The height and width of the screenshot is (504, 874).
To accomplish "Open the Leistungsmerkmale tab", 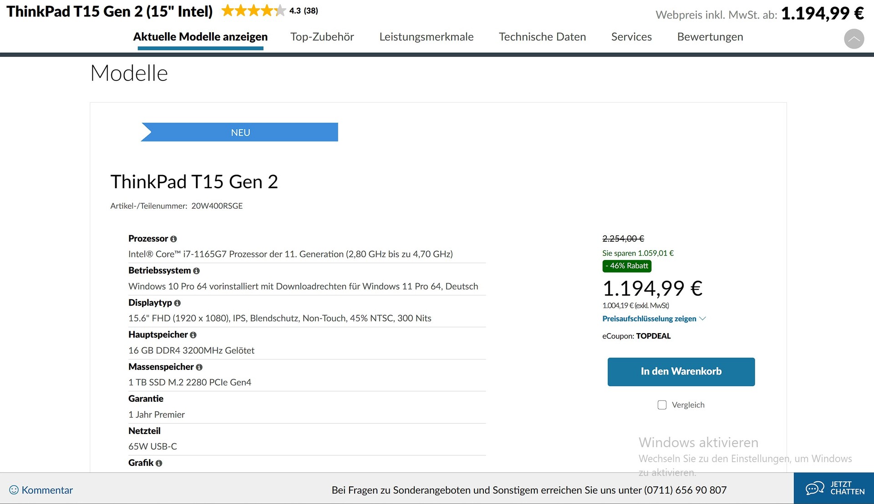I will click(427, 37).
